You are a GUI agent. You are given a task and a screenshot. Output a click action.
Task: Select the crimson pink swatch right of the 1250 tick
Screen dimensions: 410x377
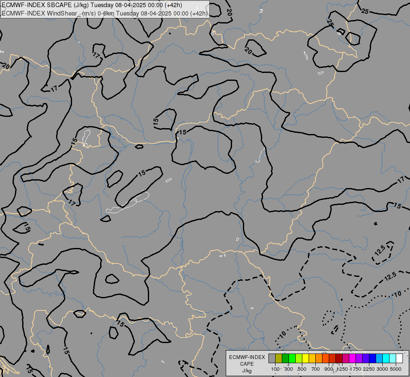point(346,358)
